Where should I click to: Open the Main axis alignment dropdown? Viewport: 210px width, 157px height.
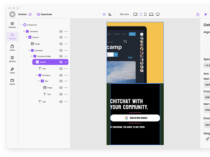coord(207,84)
